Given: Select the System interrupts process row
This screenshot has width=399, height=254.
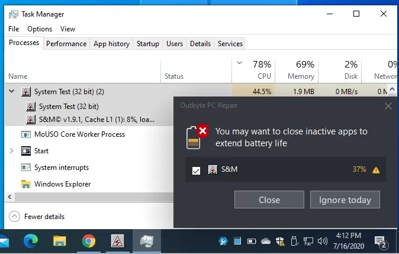Looking at the screenshot, I should (89, 168).
